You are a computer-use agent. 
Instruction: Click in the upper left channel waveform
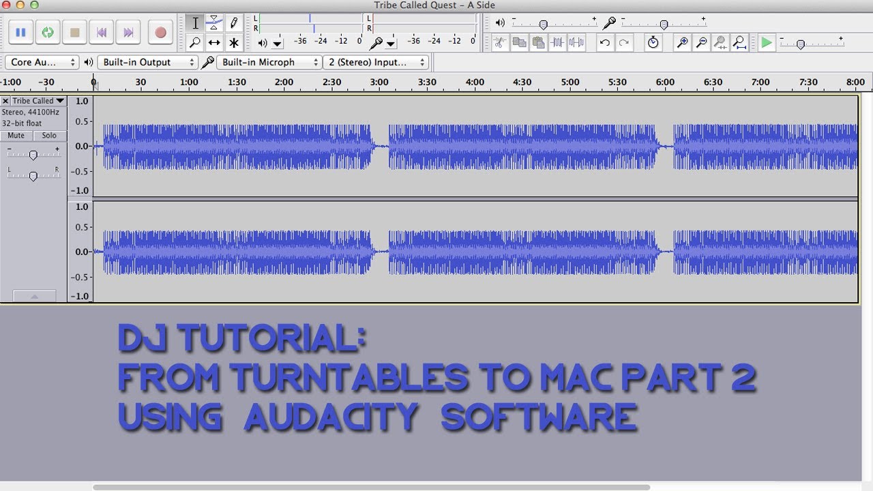click(x=475, y=146)
